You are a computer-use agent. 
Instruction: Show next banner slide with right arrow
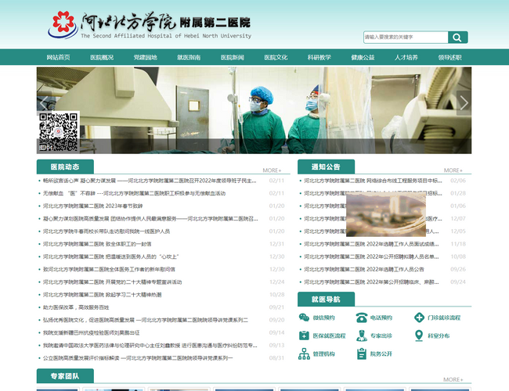pos(464,102)
